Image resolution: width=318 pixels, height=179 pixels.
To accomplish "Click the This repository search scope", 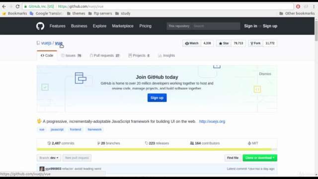I will point(179,26).
